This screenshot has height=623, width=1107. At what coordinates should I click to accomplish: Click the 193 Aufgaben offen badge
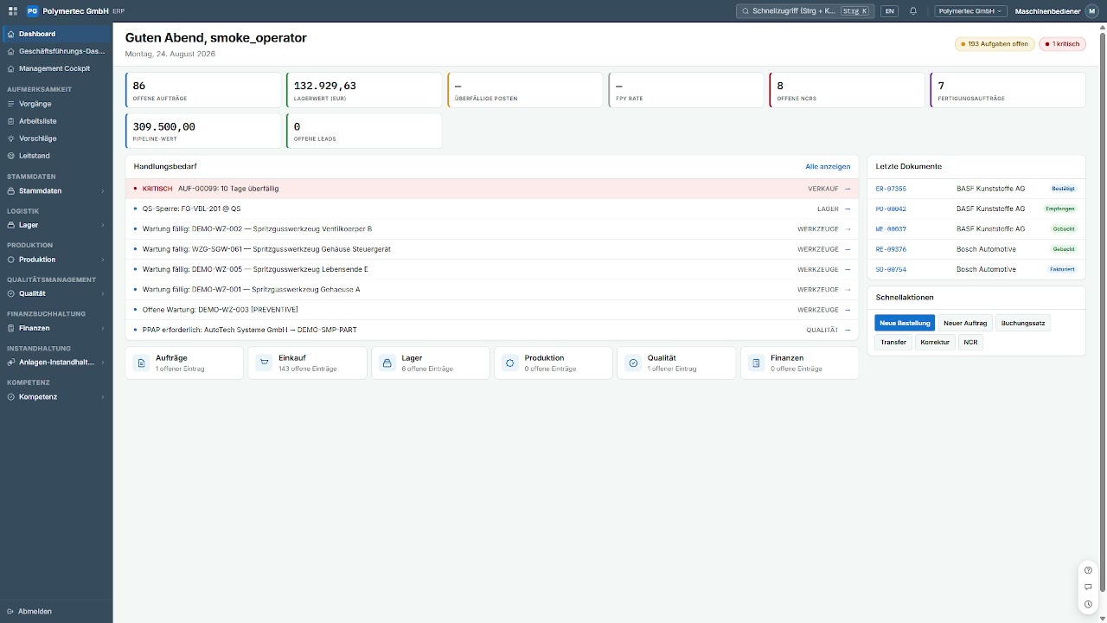pos(995,43)
